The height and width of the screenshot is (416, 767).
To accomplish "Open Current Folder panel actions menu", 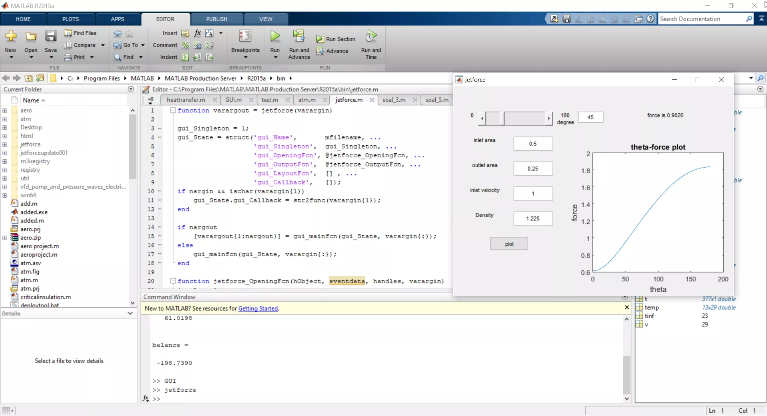I will click(x=131, y=89).
